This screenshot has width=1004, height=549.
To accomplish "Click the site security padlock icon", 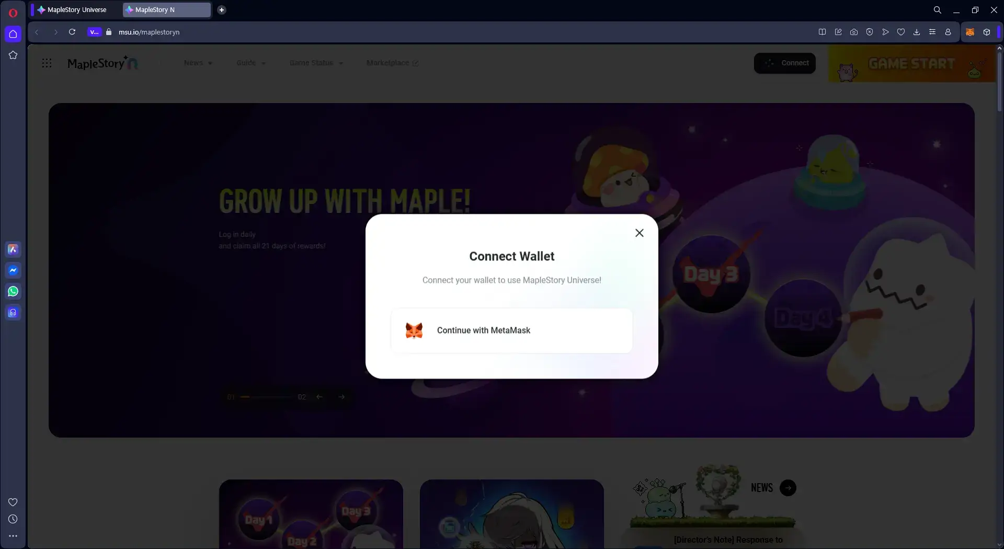I will click(x=109, y=32).
